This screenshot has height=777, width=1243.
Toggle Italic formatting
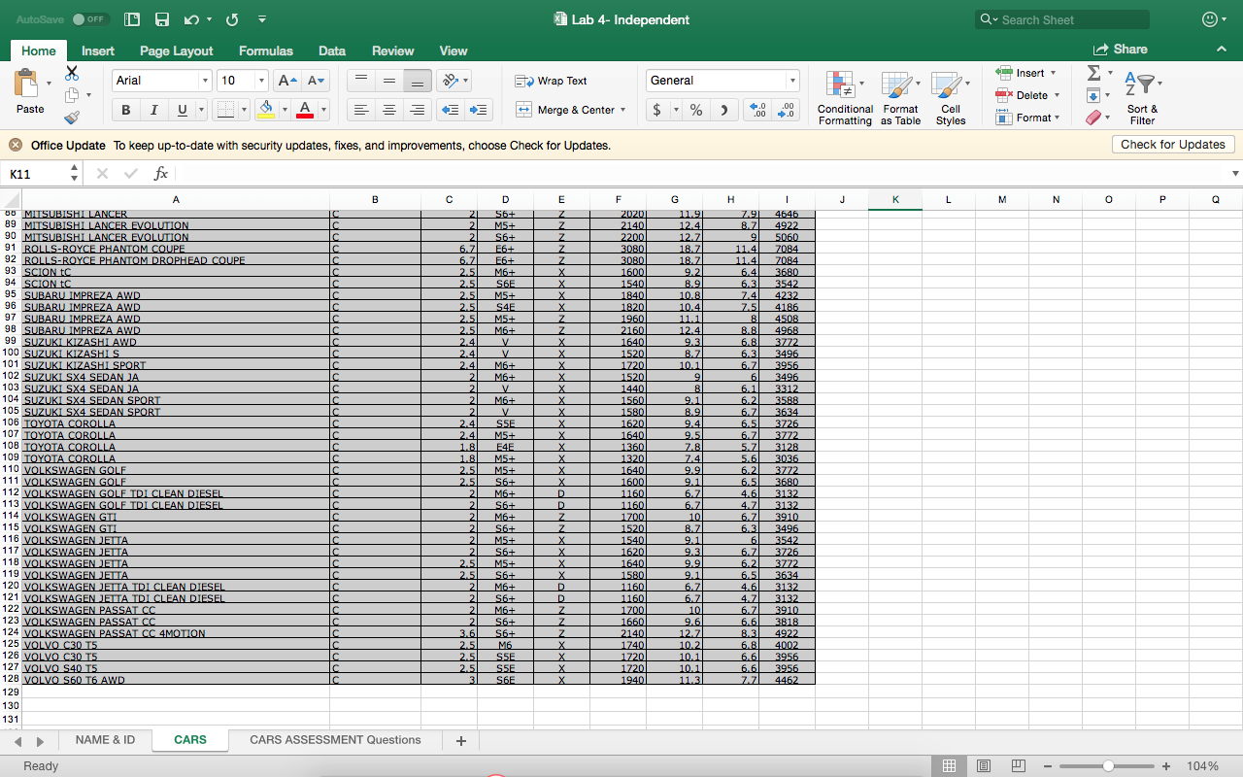point(153,110)
